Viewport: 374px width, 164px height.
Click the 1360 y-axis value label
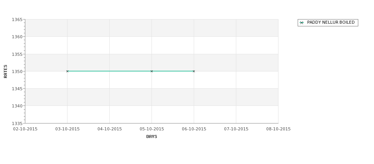(17, 37)
